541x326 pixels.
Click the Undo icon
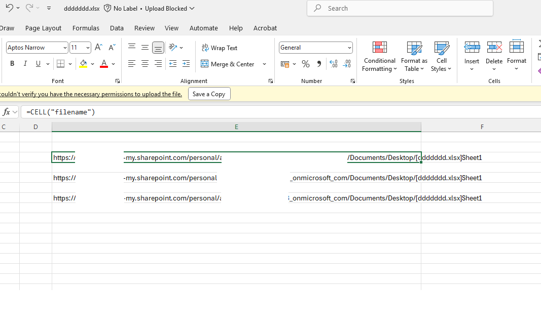pos(9,8)
